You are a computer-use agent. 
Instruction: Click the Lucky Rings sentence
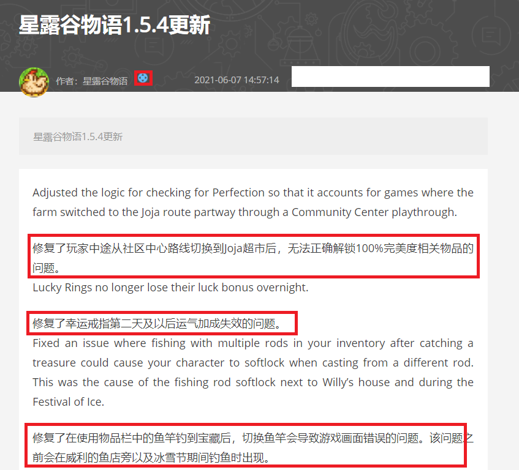[170, 288]
